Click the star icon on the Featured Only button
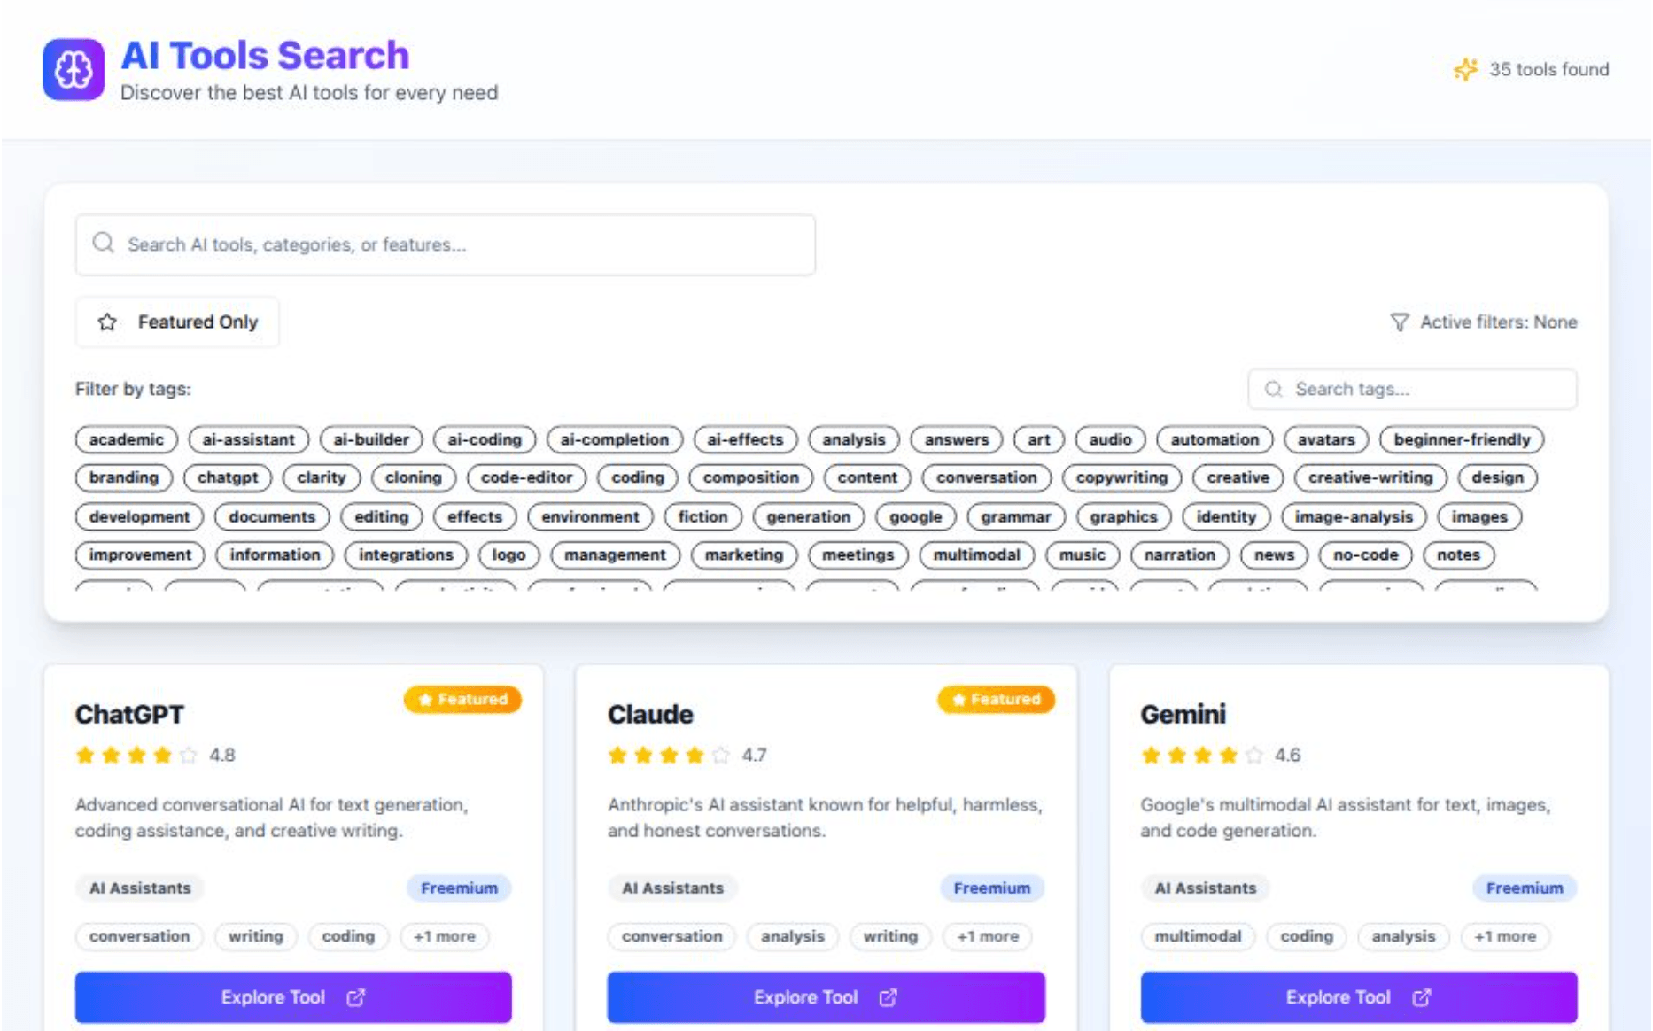Viewport: 1653px width, 1031px height. pyautogui.click(x=107, y=322)
